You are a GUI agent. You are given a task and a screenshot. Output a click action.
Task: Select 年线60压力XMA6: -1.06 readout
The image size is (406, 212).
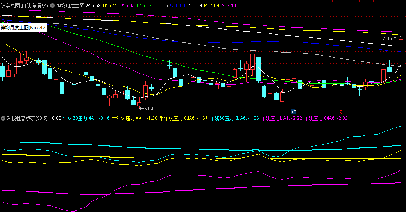tap(234, 118)
